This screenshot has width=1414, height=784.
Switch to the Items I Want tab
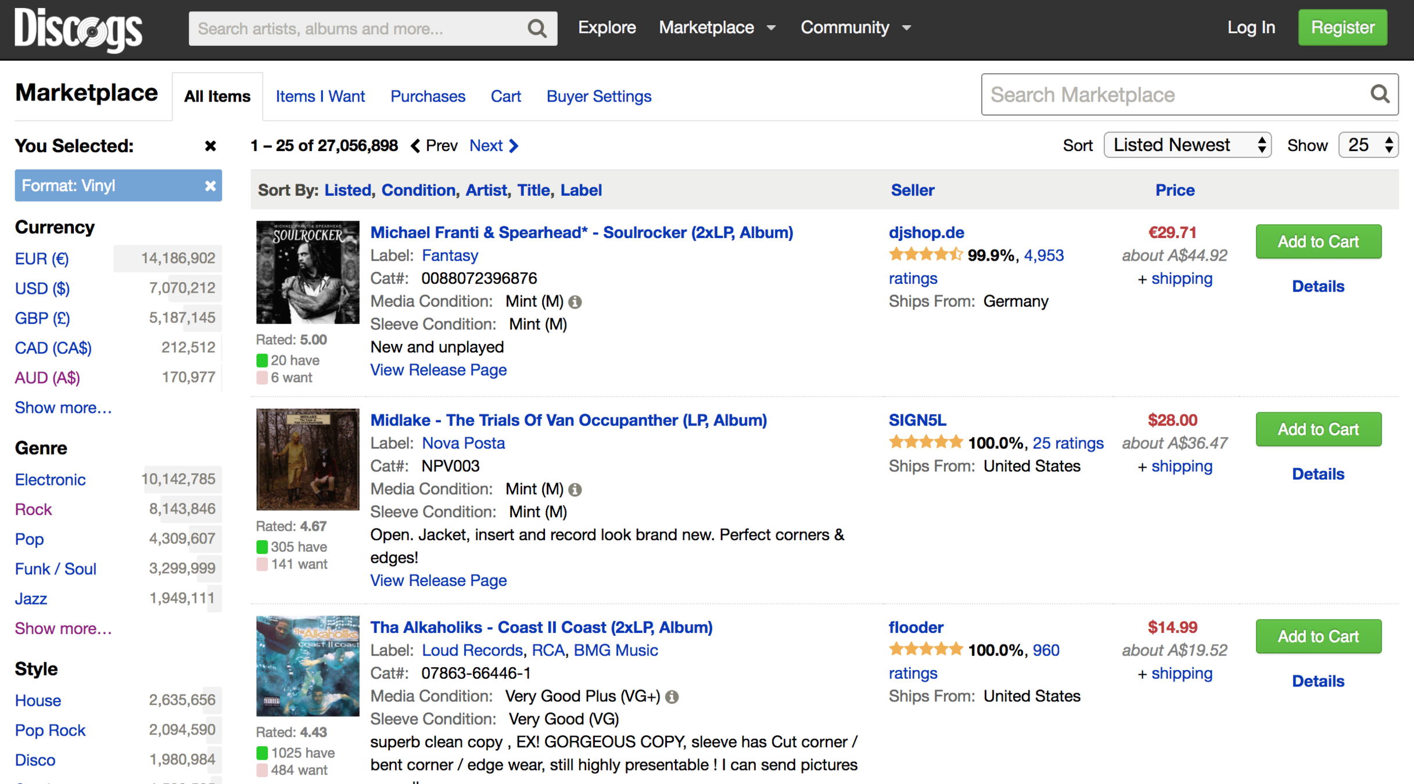[320, 96]
